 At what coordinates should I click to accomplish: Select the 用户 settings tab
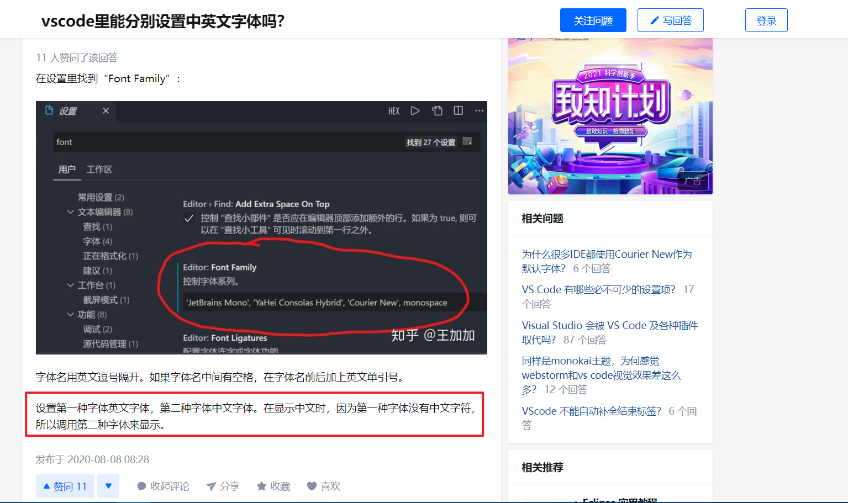point(67,170)
